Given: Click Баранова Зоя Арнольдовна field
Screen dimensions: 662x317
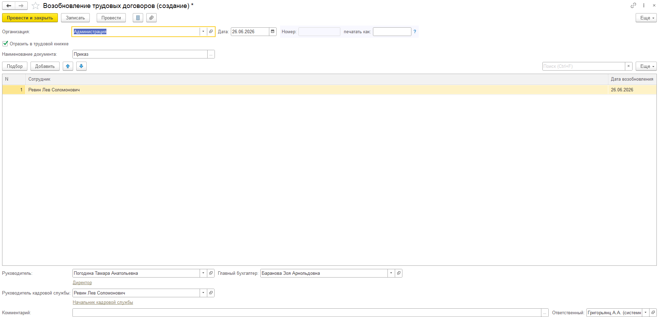Looking at the screenshot, I should (324, 273).
